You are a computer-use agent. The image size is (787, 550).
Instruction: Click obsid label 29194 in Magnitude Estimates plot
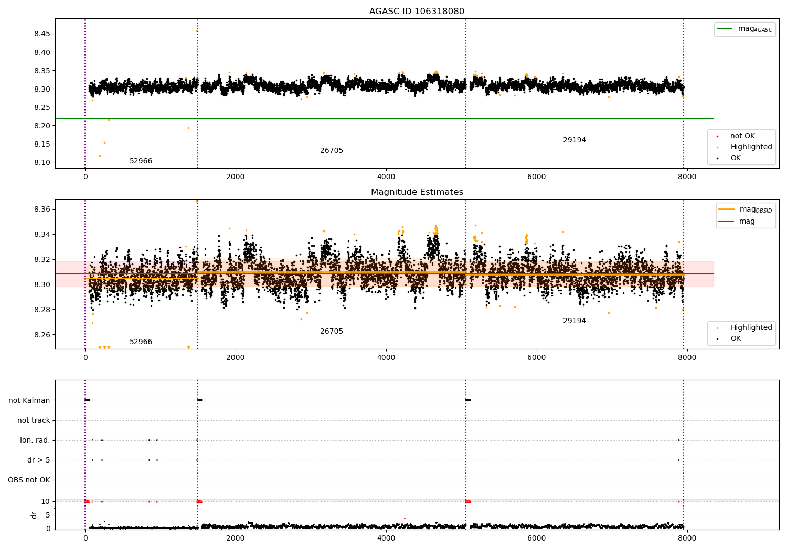click(x=575, y=321)
